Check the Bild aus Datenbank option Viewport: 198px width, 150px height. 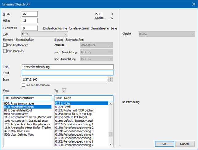coord(23,85)
